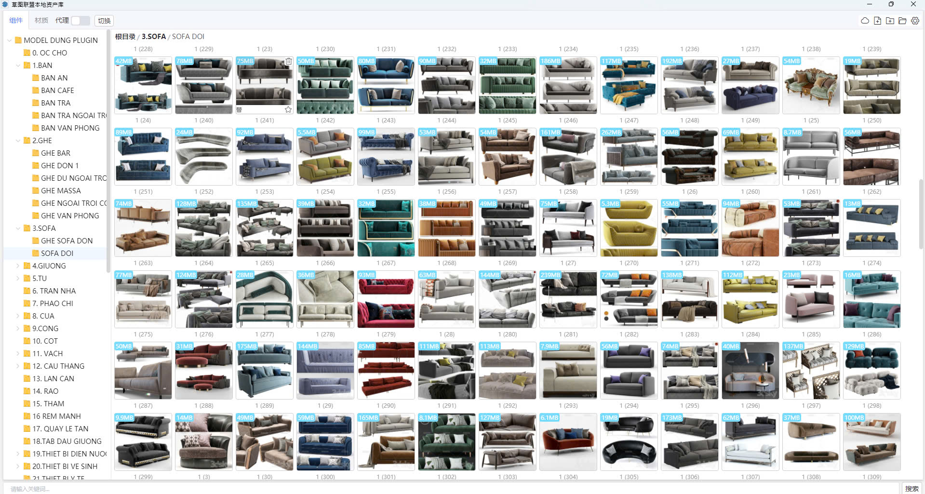Screen dimensions: 925x494
Task: Switch to the 材质 tab
Action: 41,20
